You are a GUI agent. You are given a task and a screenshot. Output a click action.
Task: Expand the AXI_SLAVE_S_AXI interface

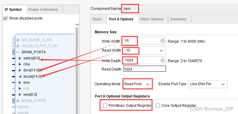tap(18, 40)
